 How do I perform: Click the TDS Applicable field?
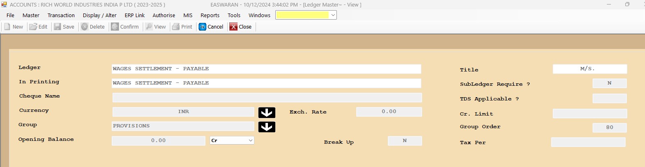coord(609,98)
